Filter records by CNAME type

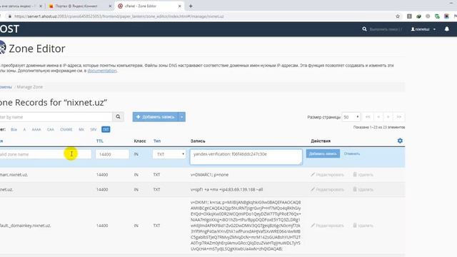click(x=66, y=129)
